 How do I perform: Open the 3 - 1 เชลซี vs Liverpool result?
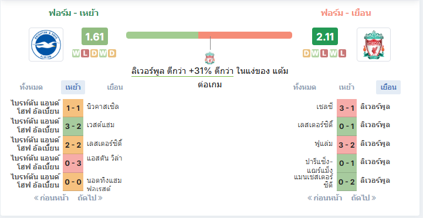click(x=347, y=108)
